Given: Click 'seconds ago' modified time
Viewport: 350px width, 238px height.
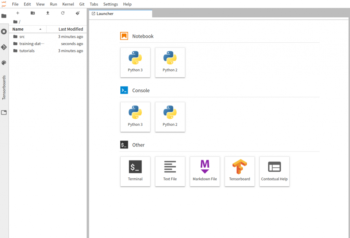Looking at the screenshot, I should tap(72, 44).
